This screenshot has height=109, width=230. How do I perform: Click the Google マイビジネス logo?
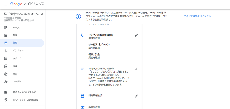(27, 4)
